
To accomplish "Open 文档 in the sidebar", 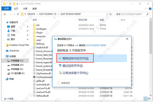I will [11, 35].
